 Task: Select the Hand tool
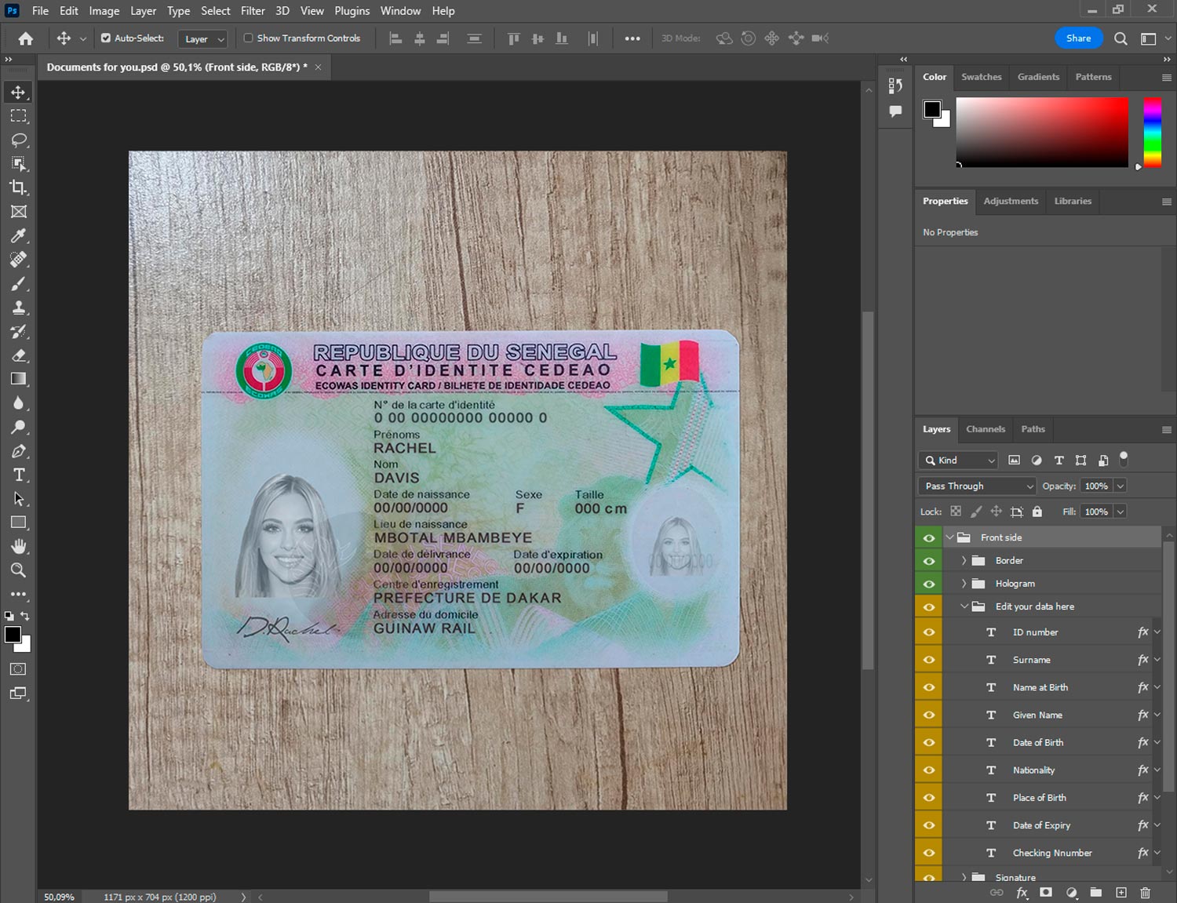tap(19, 546)
